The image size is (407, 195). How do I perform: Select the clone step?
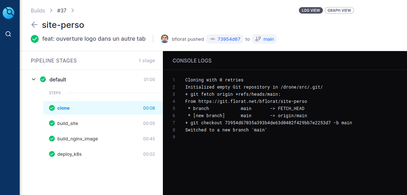(x=103, y=108)
